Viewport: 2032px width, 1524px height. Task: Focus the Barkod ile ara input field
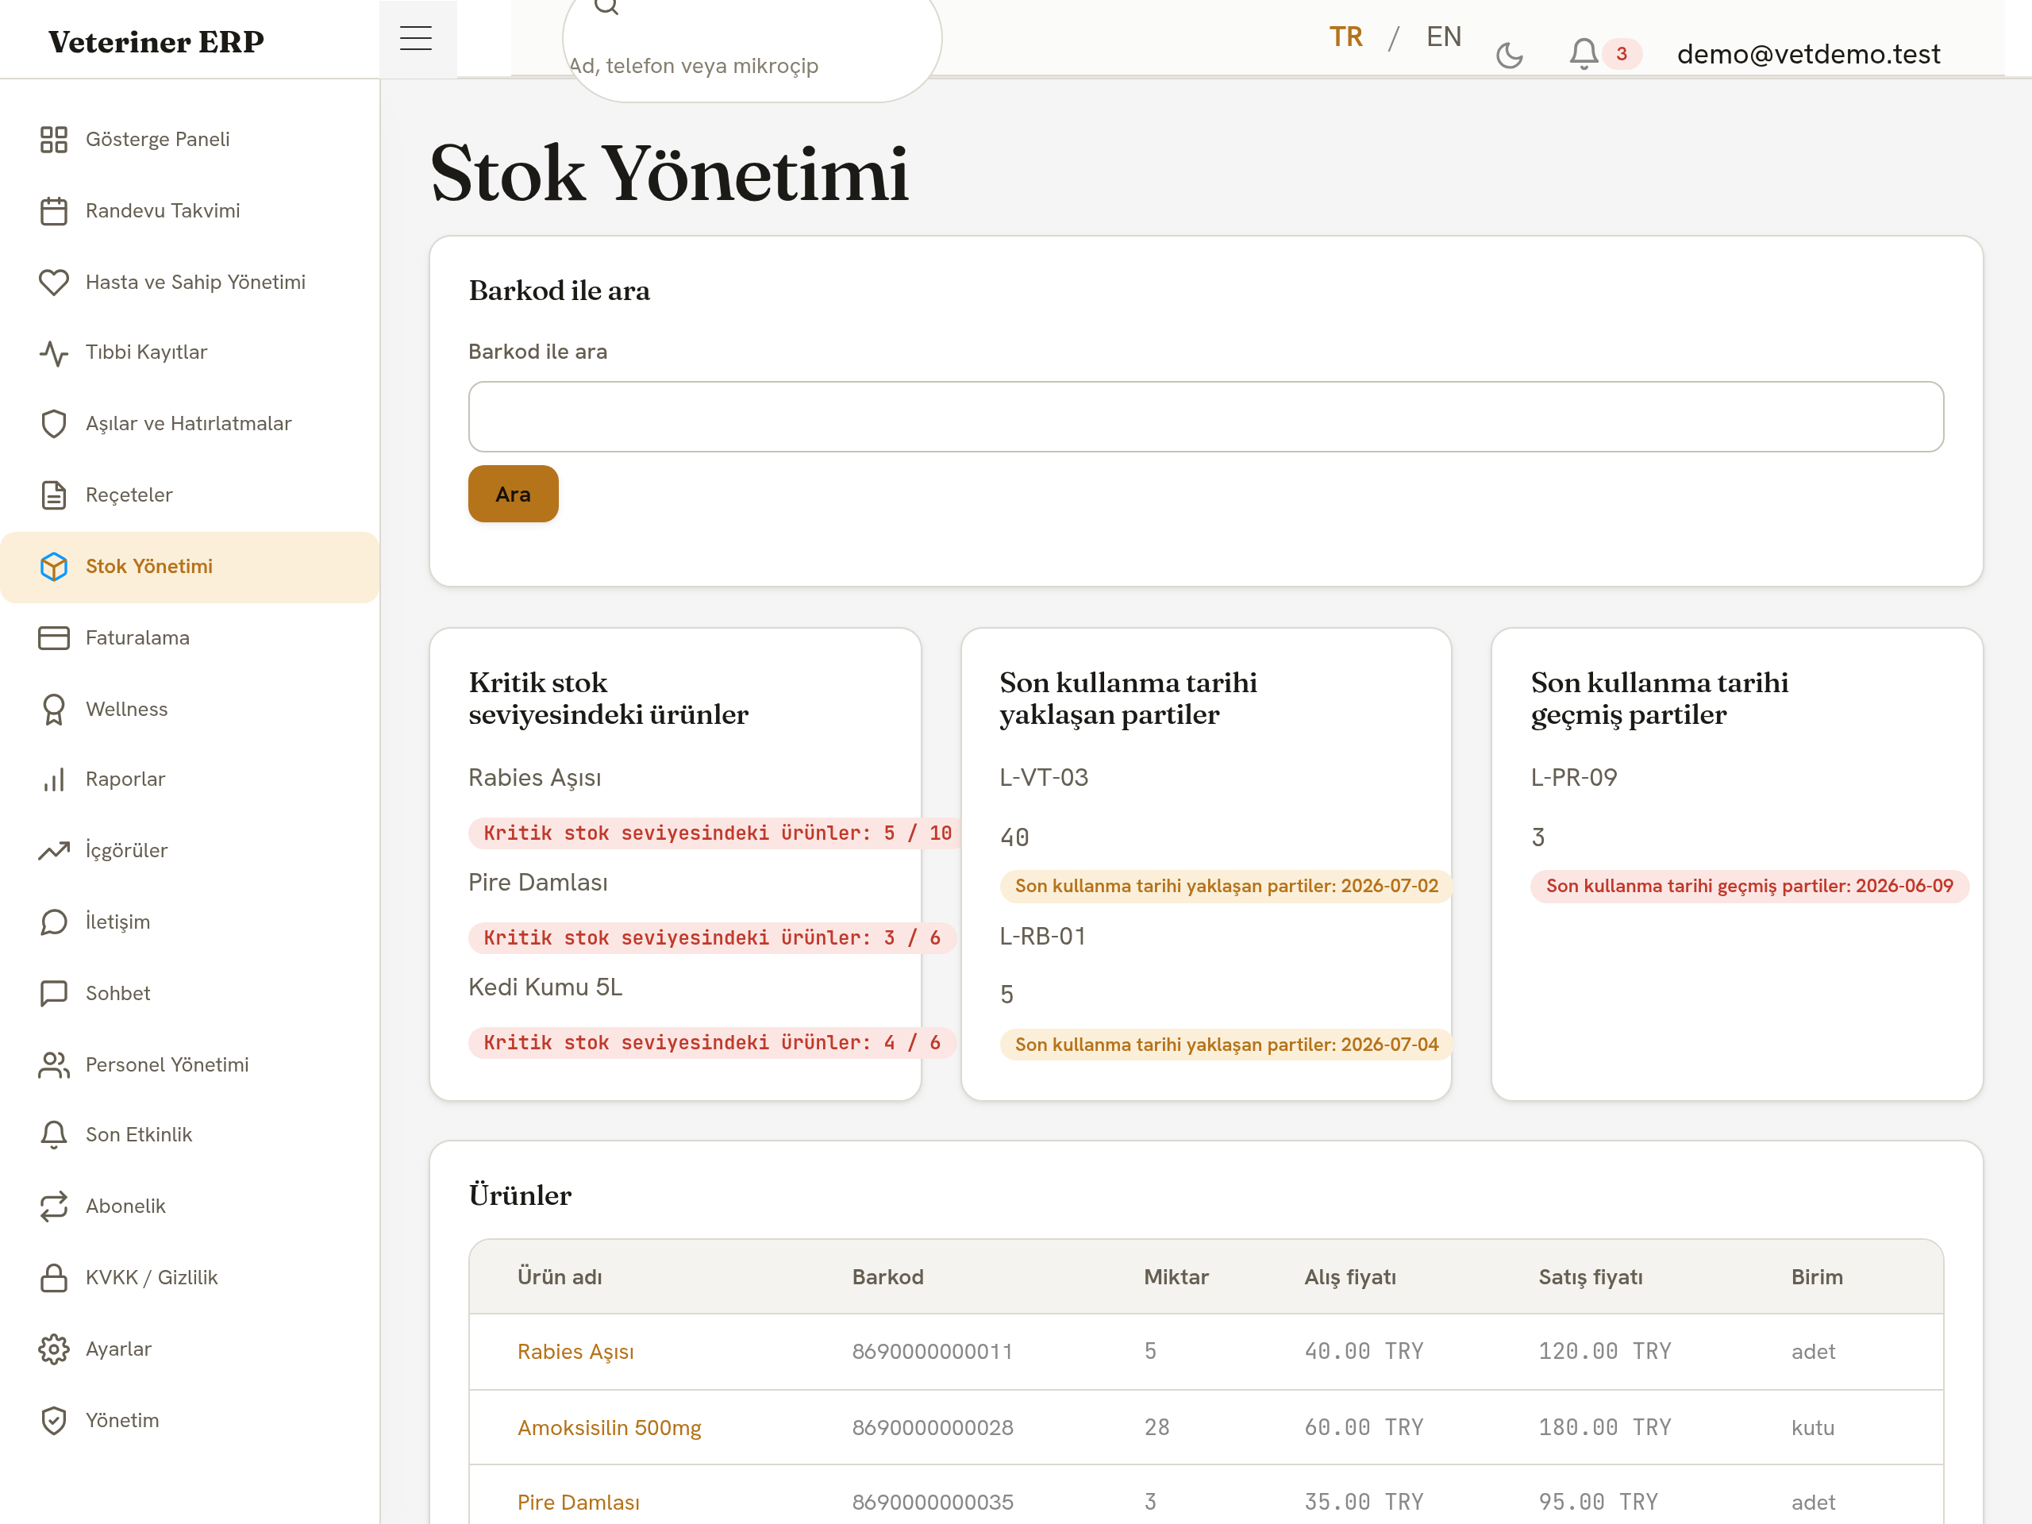point(1205,417)
